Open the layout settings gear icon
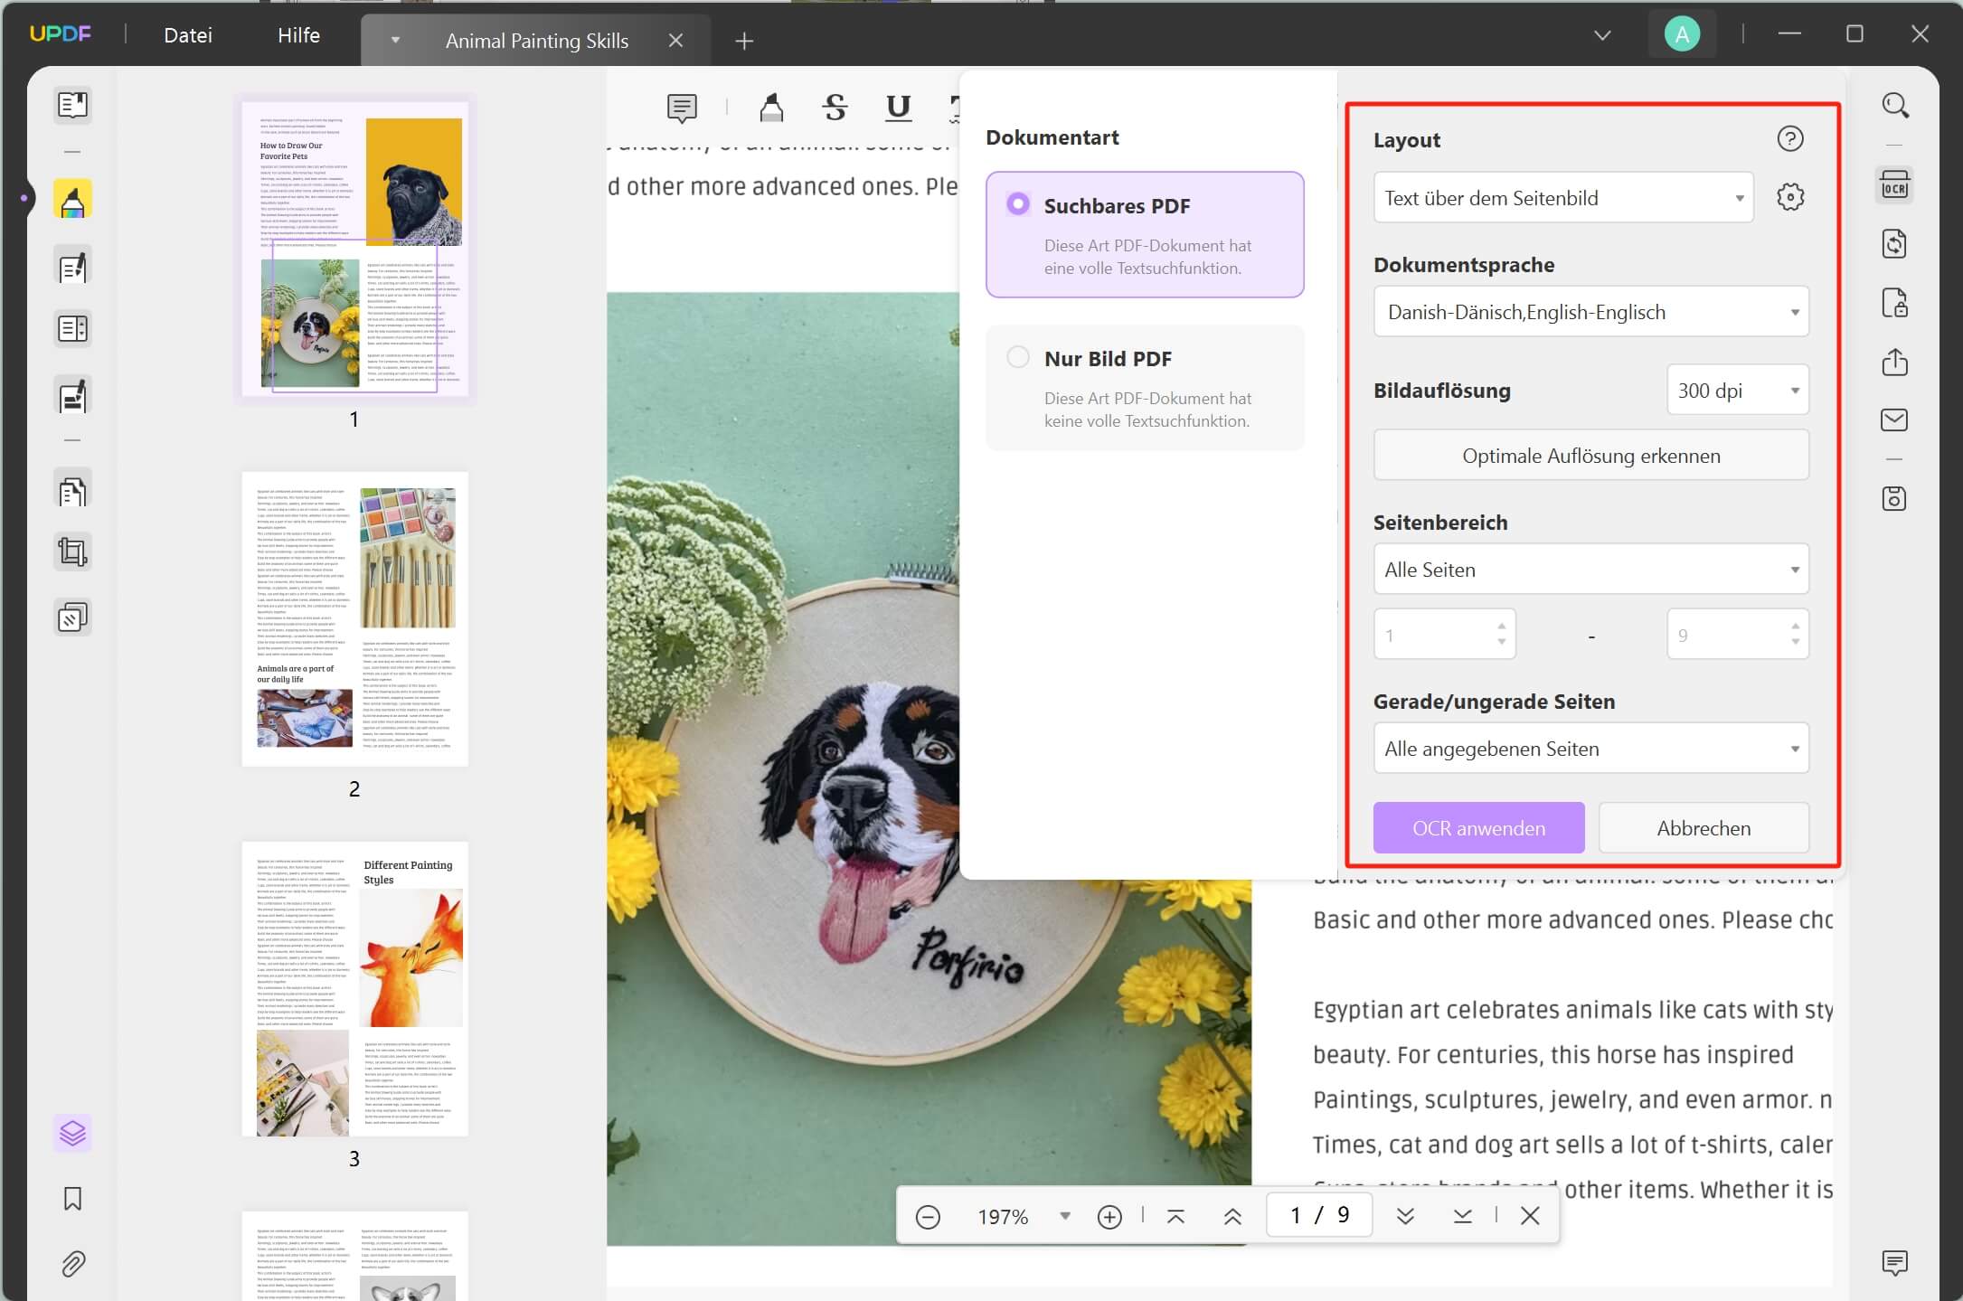This screenshot has height=1301, width=1963. click(1789, 197)
